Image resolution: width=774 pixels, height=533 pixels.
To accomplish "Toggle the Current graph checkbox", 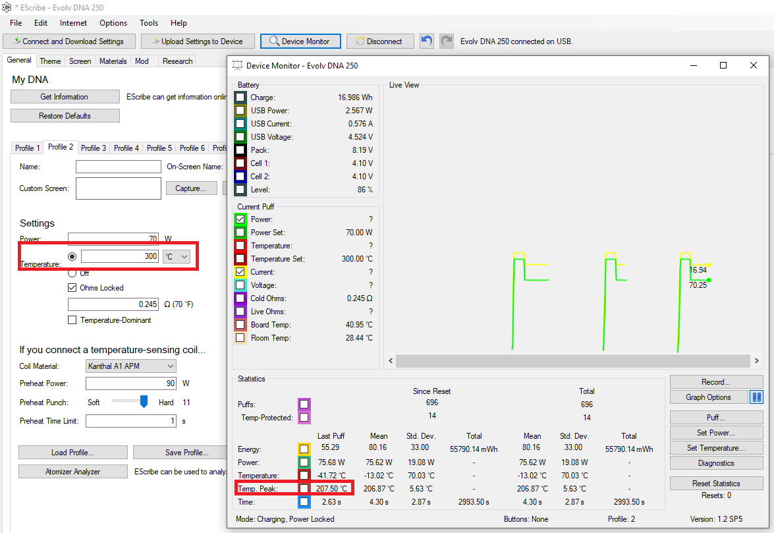I will pos(240,272).
